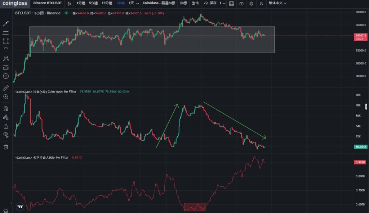Viewport: 369px width, 213px height.
Task: Toggle lock all drawing tools
Action: pos(6,126)
